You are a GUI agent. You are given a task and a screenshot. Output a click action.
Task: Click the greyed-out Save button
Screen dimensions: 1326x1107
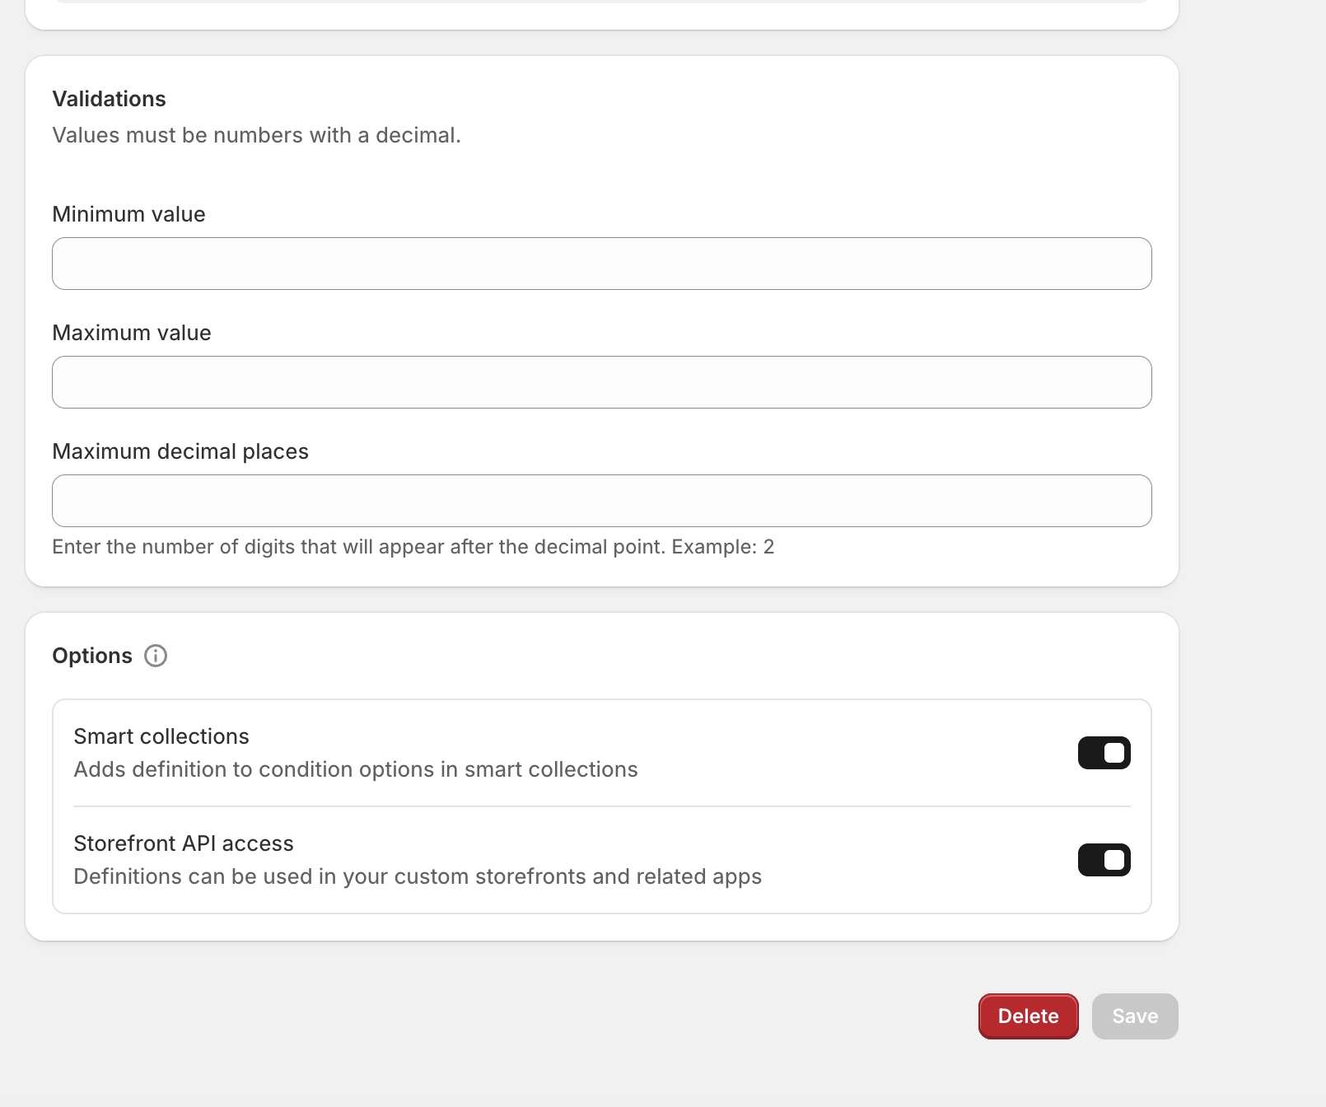click(1135, 1016)
